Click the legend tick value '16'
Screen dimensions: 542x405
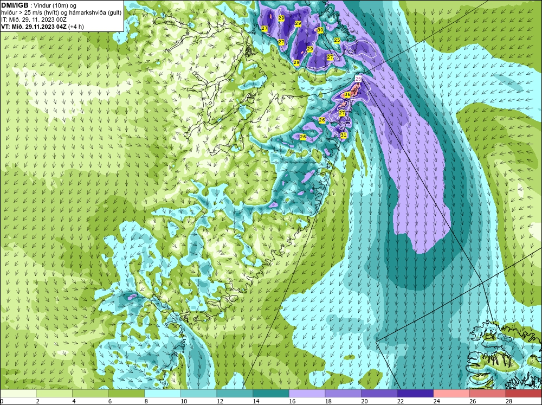click(x=292, y=401)
